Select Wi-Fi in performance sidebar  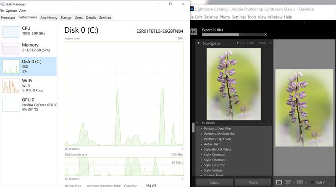pos(29,86)
